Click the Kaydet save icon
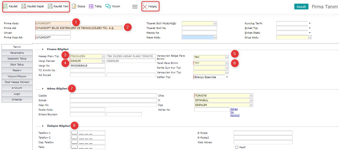Image resolution: width=339 pixels, height=150 pixels. 5,6
